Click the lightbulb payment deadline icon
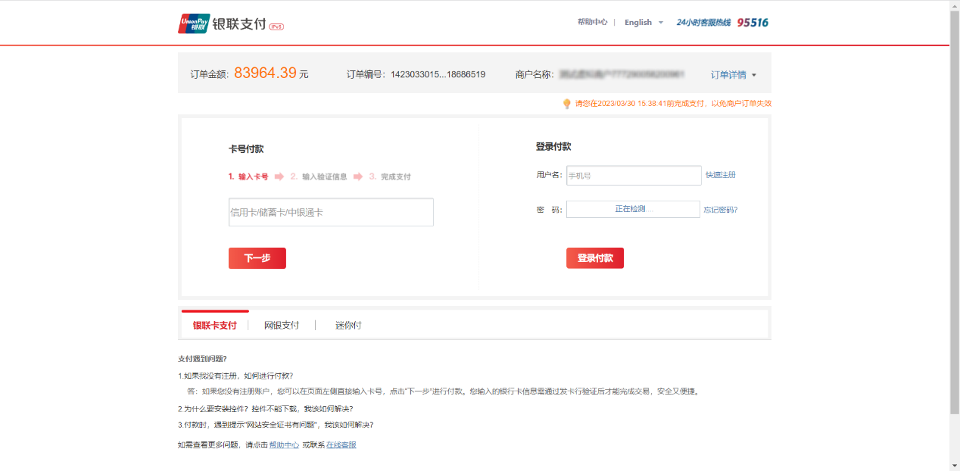 (566, 104)
